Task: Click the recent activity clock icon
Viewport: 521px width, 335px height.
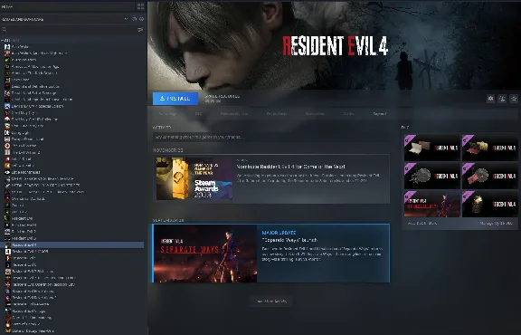Action: click(135, 19)
